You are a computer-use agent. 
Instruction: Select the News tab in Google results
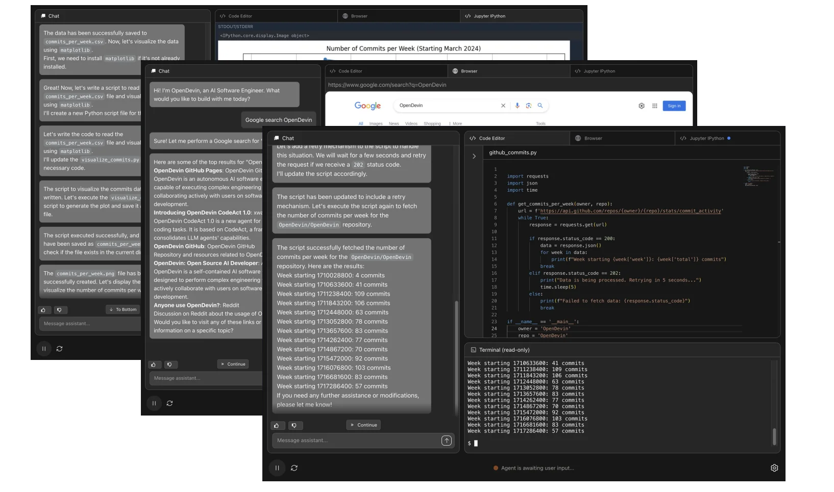click(394, 123)
